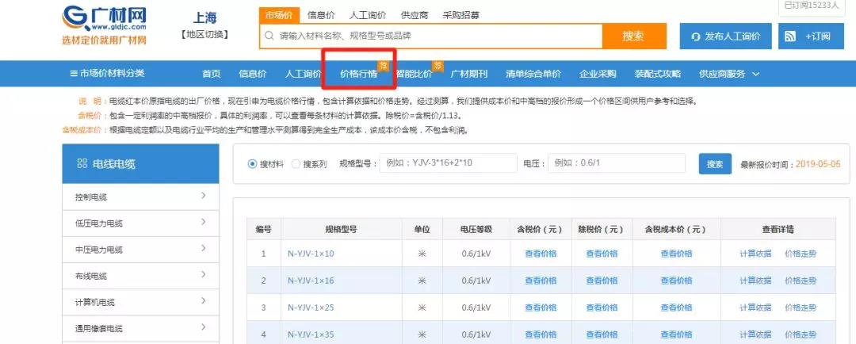856x344 pixels.
Task: Click 计算依据 for N-YJV-1×10
Action: click(755, 254)
